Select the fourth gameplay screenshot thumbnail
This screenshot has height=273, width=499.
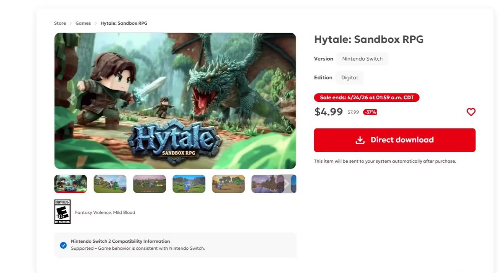[x=189, y=184]
